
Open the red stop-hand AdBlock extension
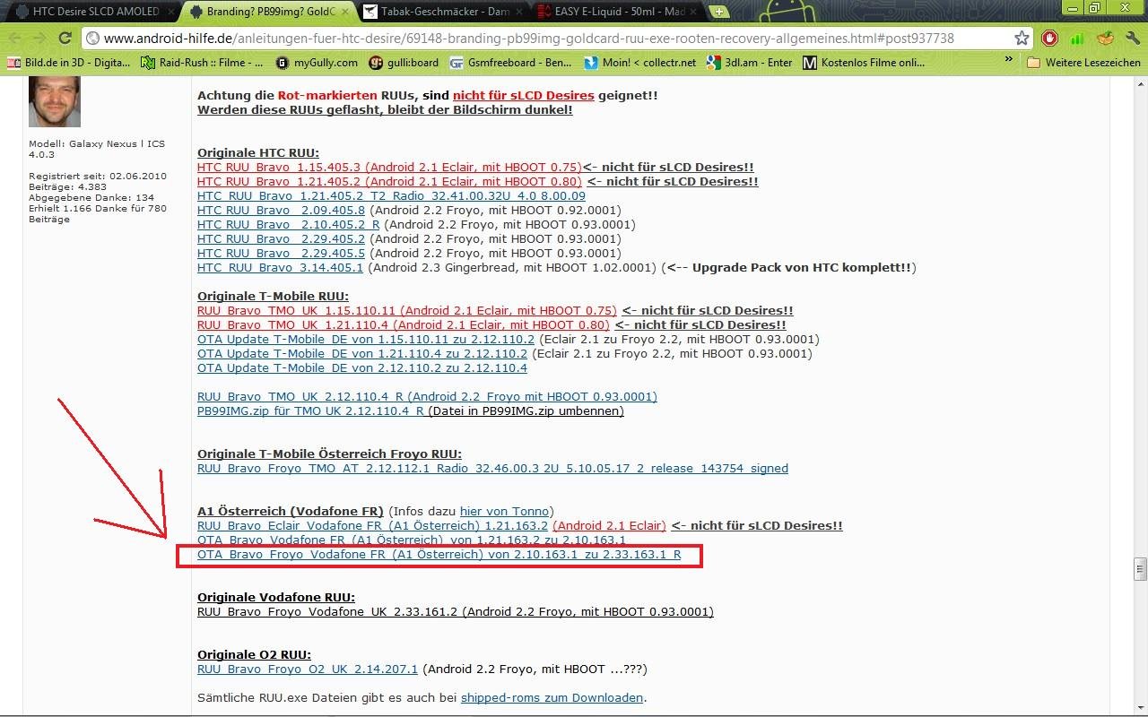point(1049,38)
